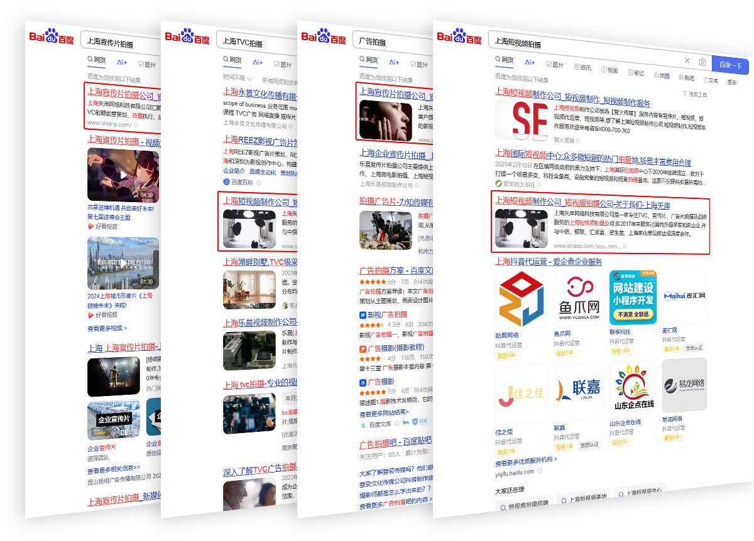Open 搜索工具 filter tools

click(x=694, y=94)
